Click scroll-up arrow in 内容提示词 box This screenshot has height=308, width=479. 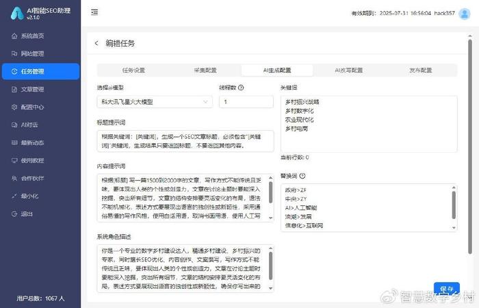pyautogui.click(x=271, y=178)
